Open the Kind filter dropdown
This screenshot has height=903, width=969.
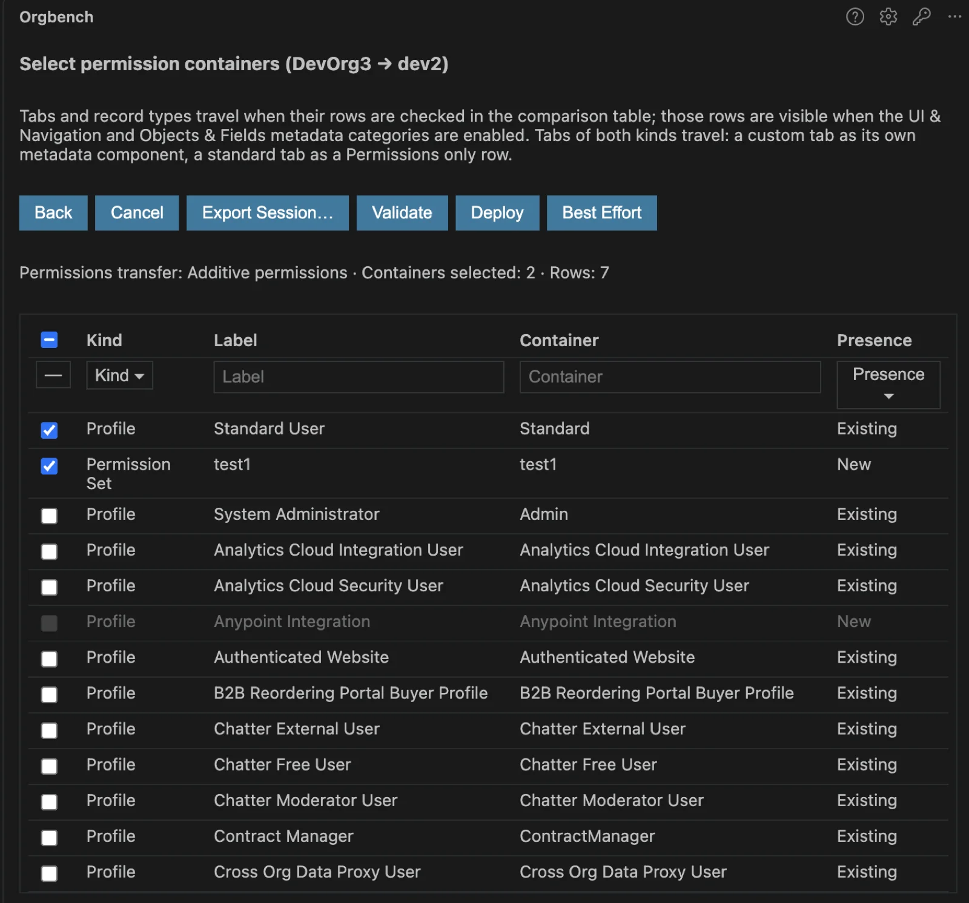pos(119,375)
